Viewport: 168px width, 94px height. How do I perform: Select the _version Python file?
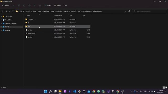(x=58, y=37)
